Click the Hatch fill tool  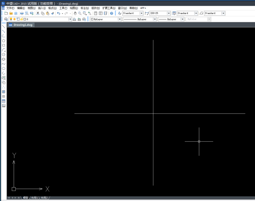[x=3, y=92]
